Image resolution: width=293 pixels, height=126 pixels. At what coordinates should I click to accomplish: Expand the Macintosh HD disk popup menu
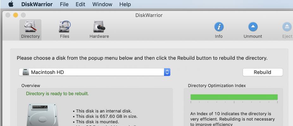95,72
